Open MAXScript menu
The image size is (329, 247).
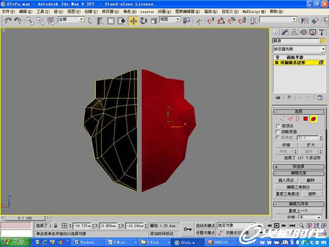click(x=254, y=12)
